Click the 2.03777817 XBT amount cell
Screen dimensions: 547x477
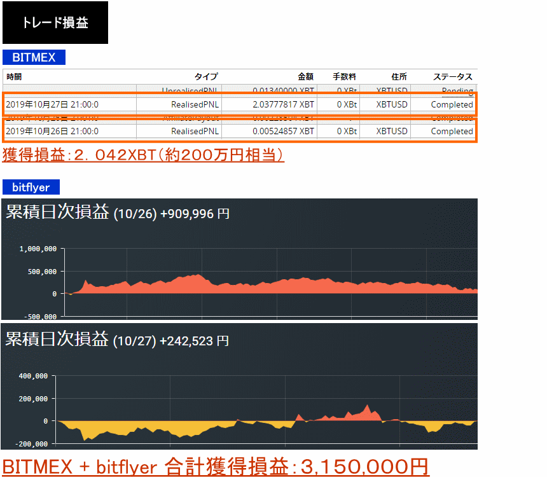tap(283, 104)
